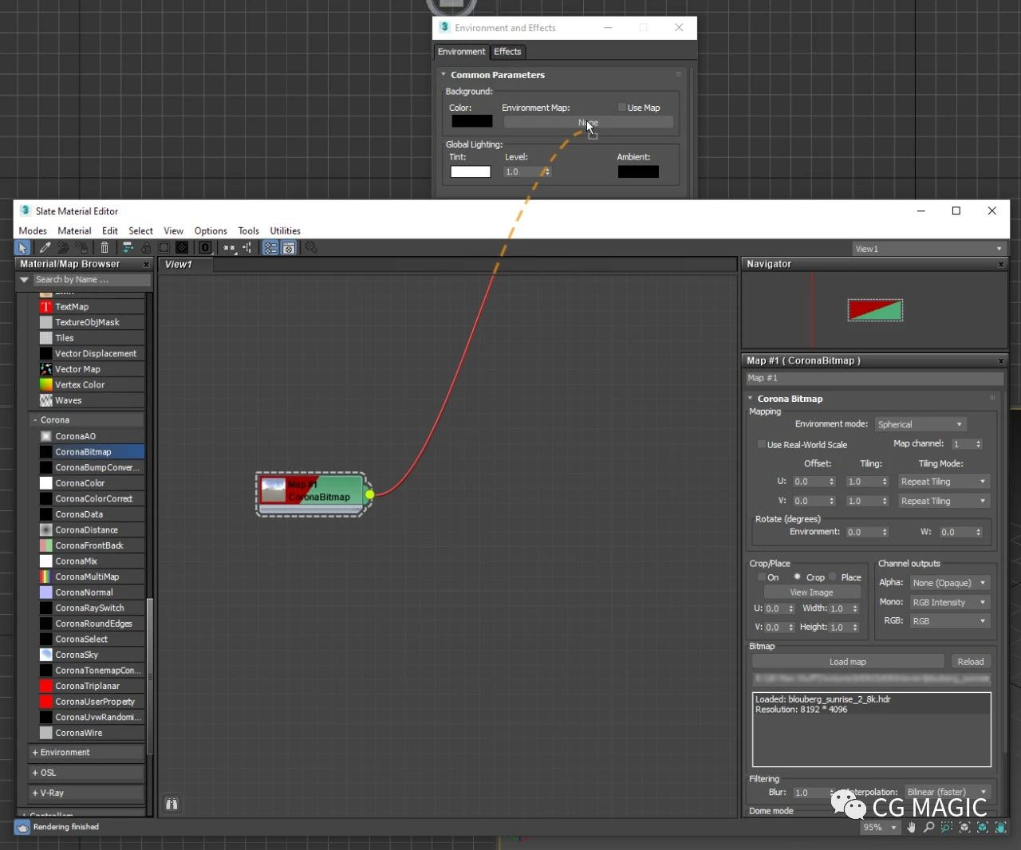The height and width of the screenshot is (850, 1021).
Task: Open Background Color black swatch
Action: point(471,121)
